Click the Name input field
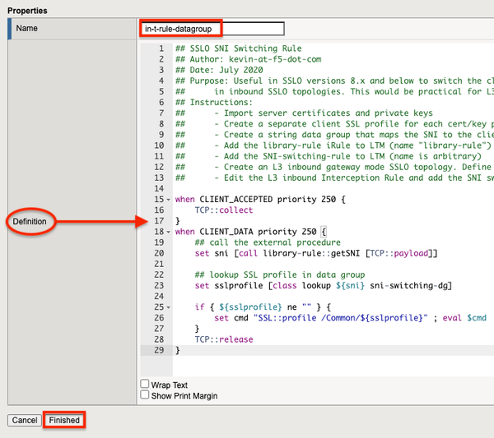 pyautogui.click(x=212, y=29)
